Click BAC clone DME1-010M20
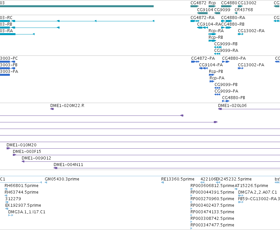The width and height of the screenshot is (280, 230). tap(143, 148)
